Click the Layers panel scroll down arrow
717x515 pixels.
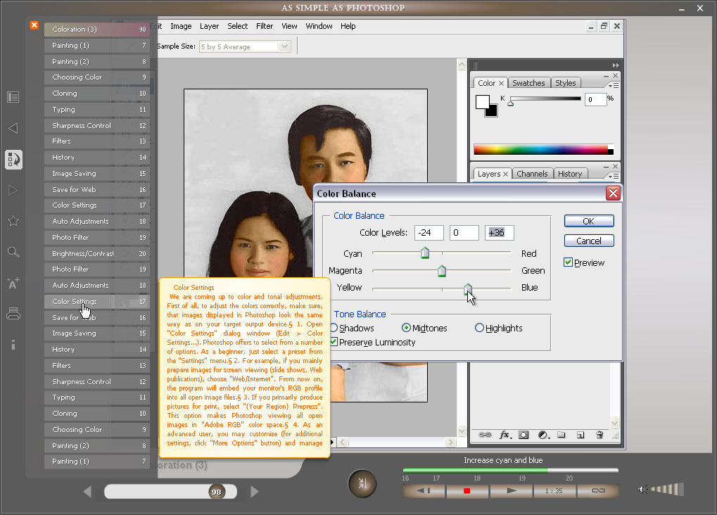tap(614, 422)
